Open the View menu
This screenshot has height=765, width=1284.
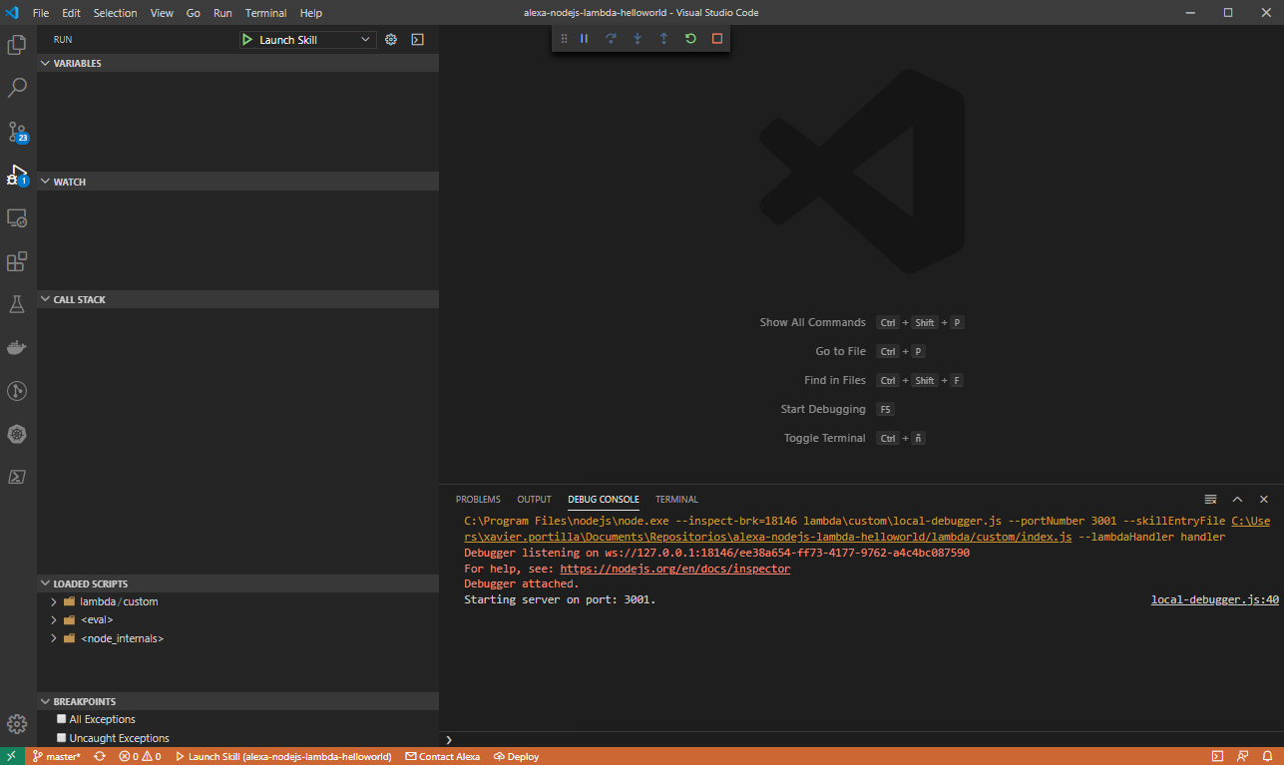tap(162, 13)
